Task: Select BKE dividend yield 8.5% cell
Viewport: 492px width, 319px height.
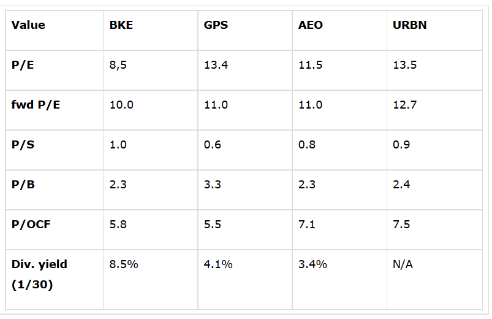Action: tap(123, 264)
